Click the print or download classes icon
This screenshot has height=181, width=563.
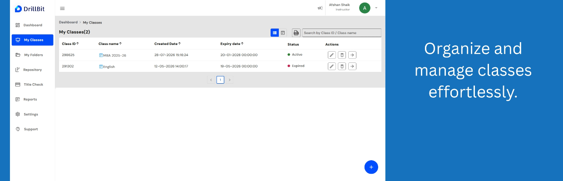pos(296,33)
